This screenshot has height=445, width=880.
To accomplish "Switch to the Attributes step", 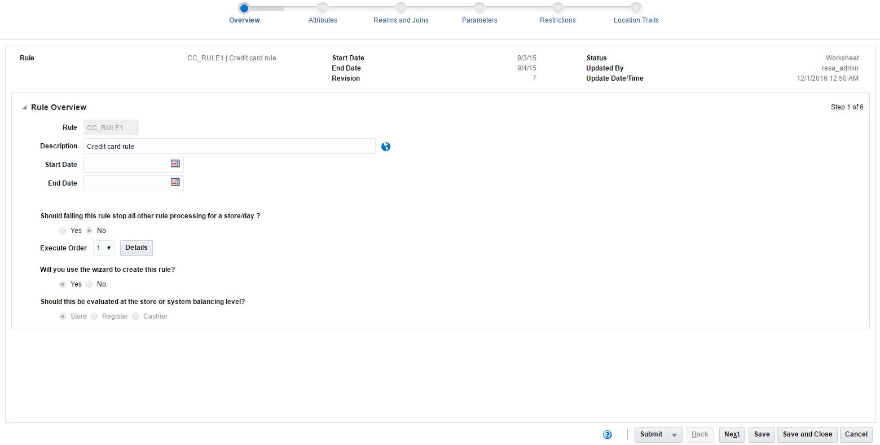I will point(322,8).
